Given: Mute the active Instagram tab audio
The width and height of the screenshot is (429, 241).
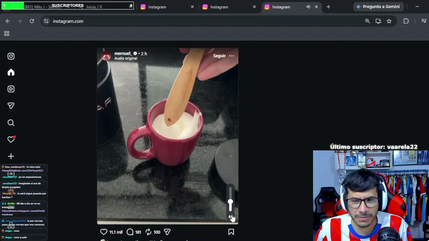Looking at the screenshot, I should (308, 7).
